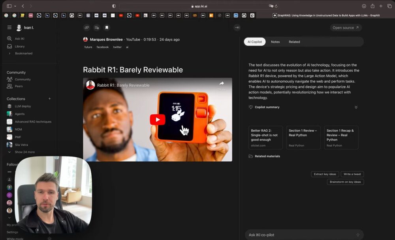Reload the page in the browser
Screen dimensions: 395x240
(276, 6)
